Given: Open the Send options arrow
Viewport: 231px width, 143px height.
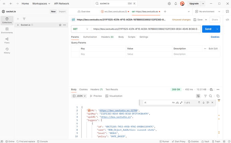Looking at the screenshot, I should (217, 29).
